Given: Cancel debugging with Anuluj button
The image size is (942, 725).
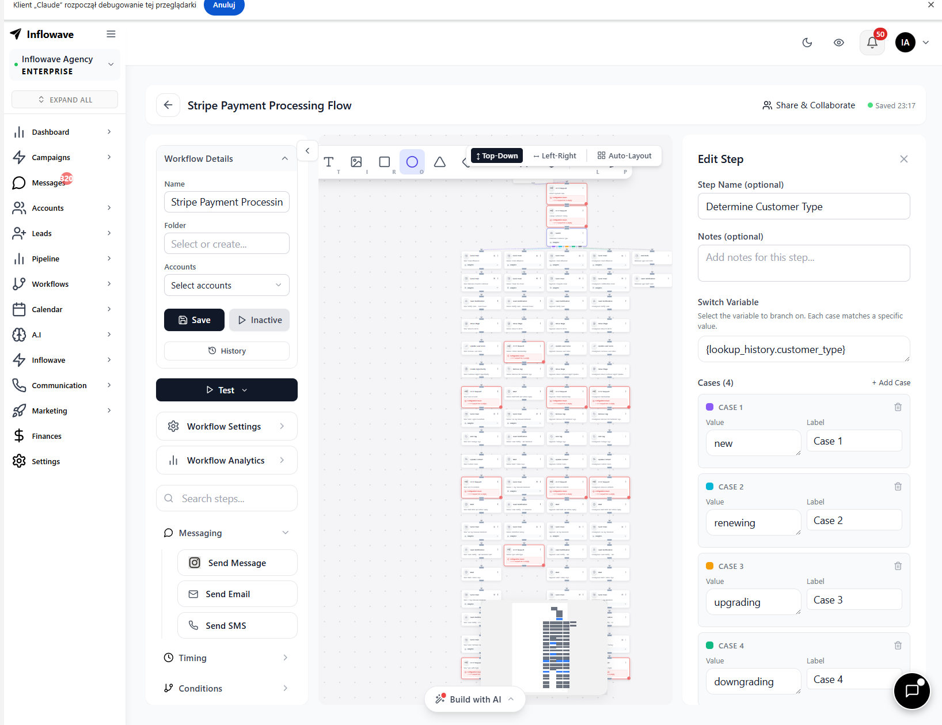Looking at the screenshot, I should (224, 5).
